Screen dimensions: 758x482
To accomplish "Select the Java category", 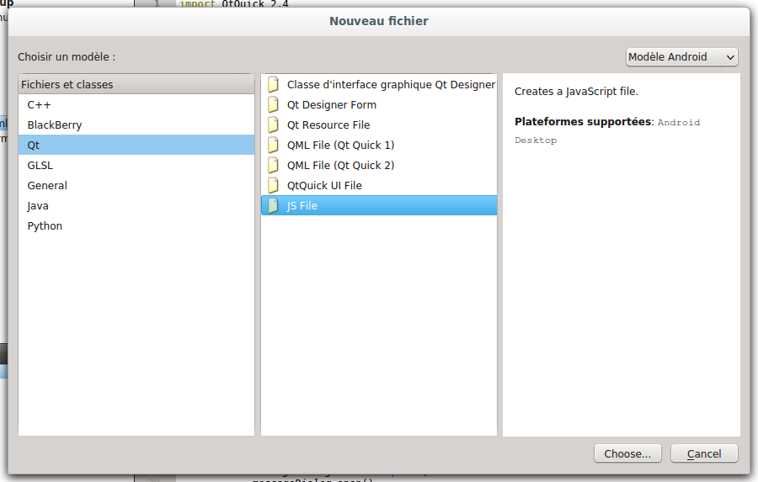I will coord(38,206).
